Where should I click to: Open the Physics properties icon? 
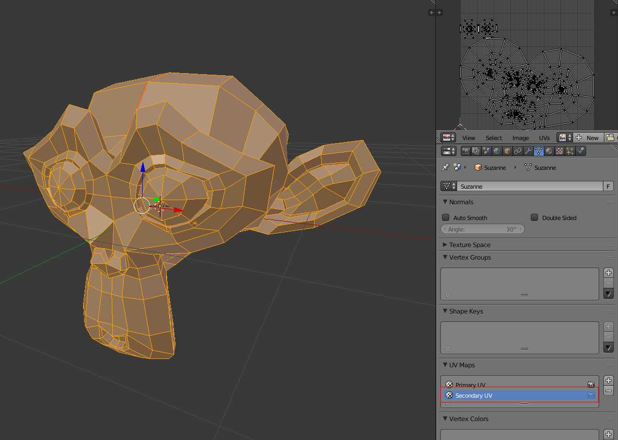(x=581, y=150)
